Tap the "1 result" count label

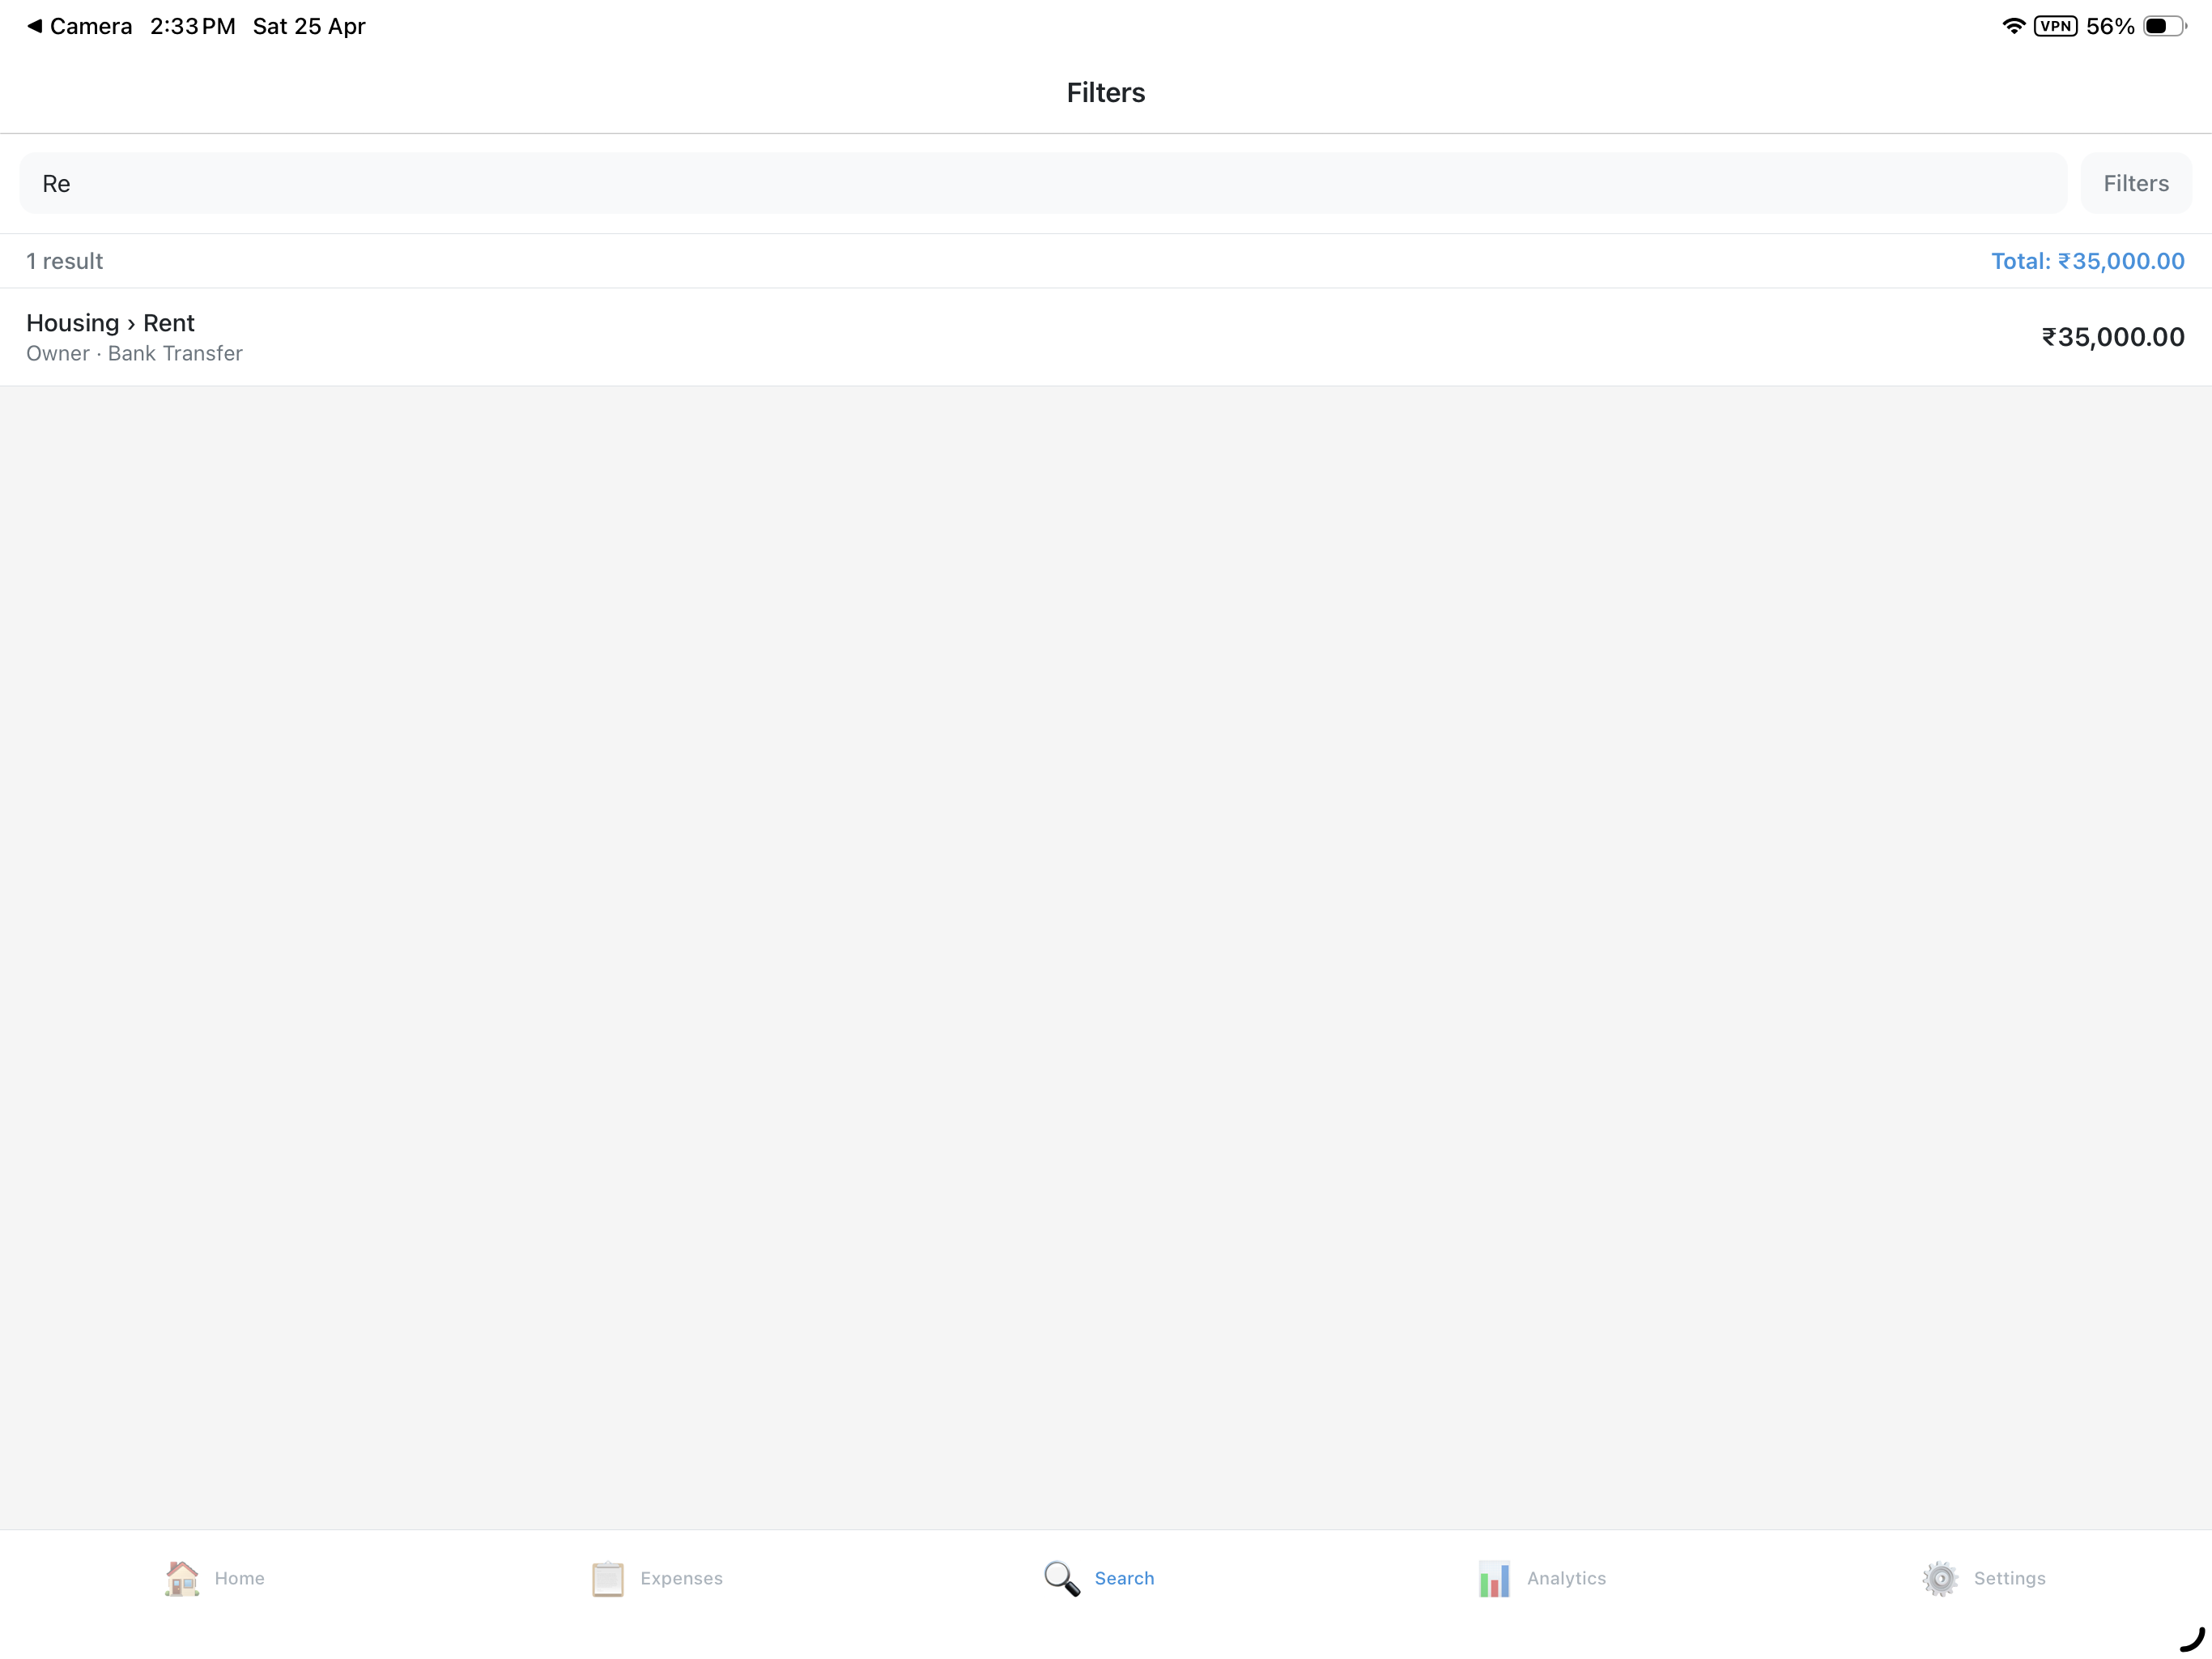64,261
